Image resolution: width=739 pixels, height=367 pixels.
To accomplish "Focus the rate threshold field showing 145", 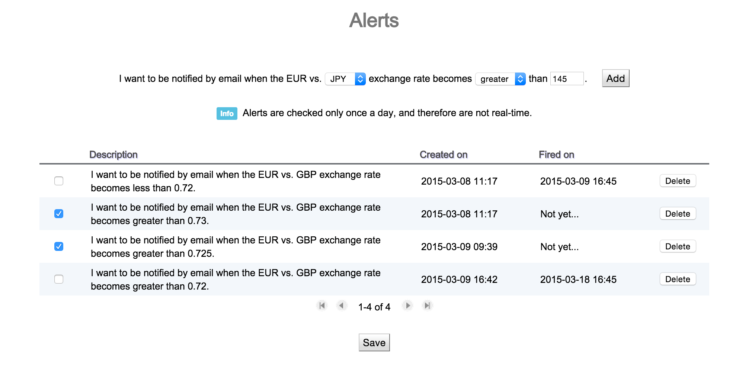I will coord(567,79).
